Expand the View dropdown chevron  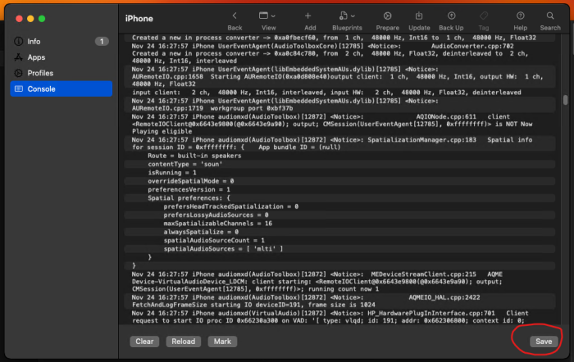point(273,16)
